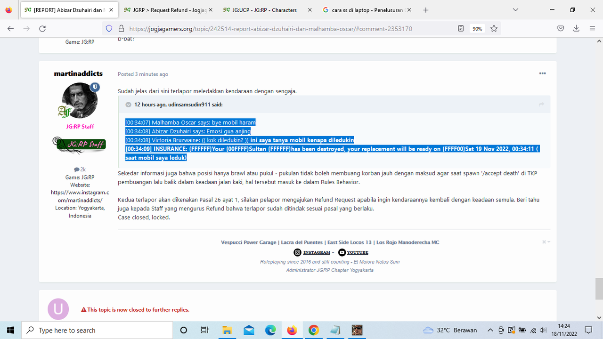List all tabs dropdown arrow
Viewport: 603px width, 339px height.
516,10
